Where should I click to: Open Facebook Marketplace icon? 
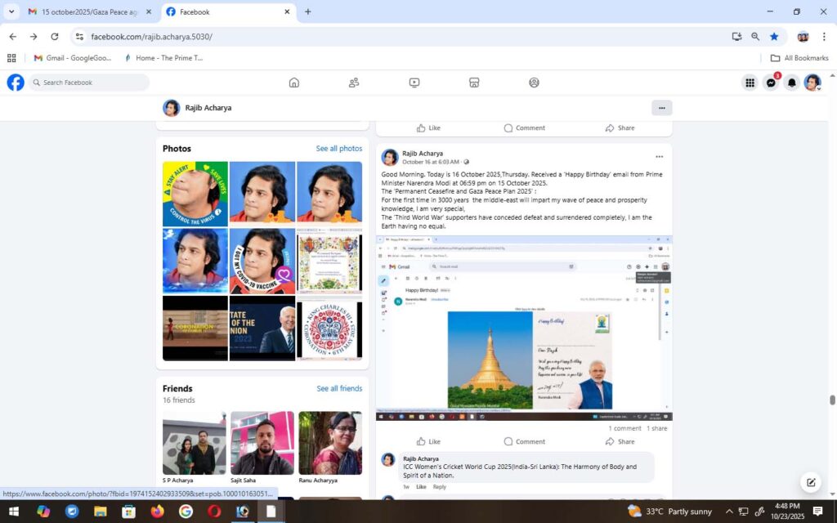tap(474, 83)
